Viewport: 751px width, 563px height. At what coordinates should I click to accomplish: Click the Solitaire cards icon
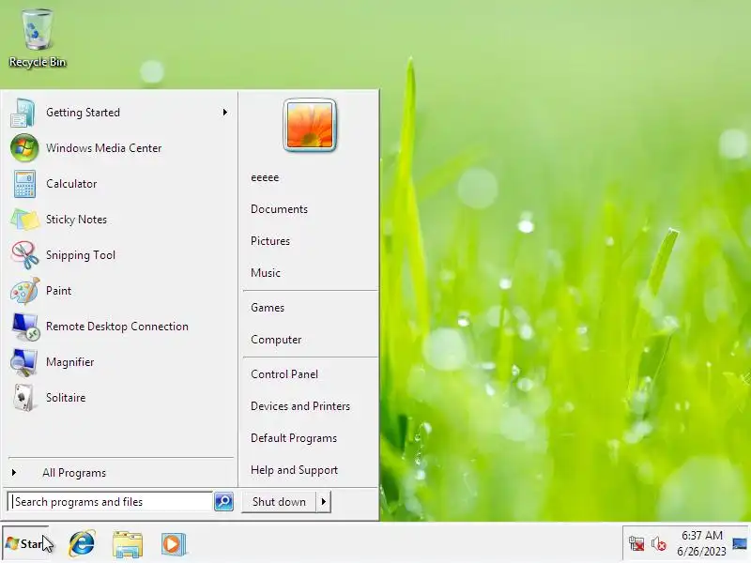point(23,398)
